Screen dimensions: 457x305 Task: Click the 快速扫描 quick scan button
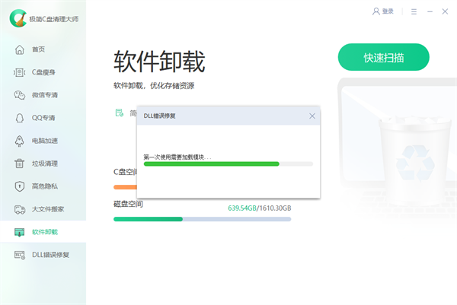click(383, 58)
